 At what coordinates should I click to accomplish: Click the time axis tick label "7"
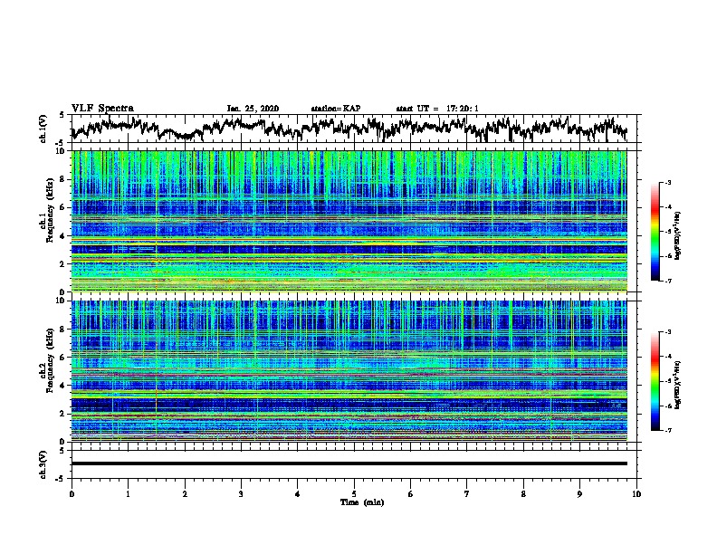467,493
